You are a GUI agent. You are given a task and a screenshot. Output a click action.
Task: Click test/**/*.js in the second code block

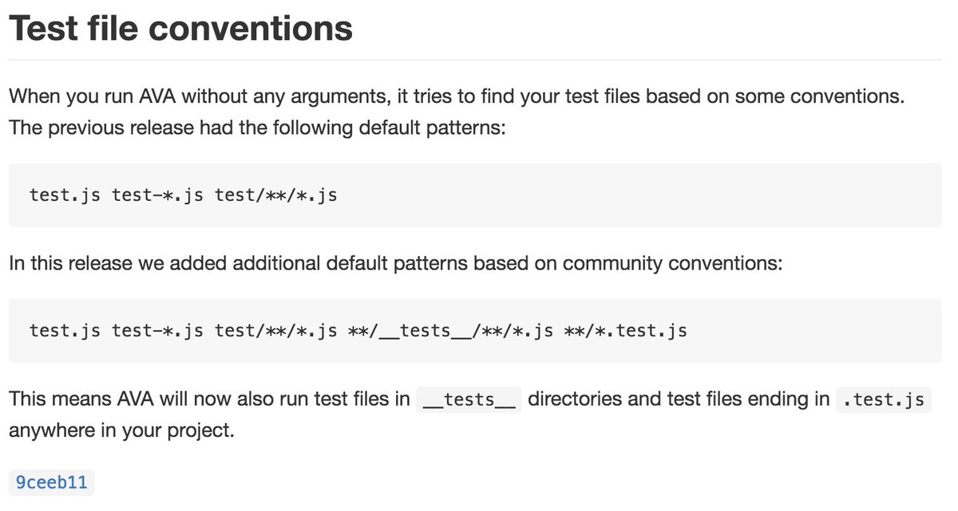pos(275,330)
